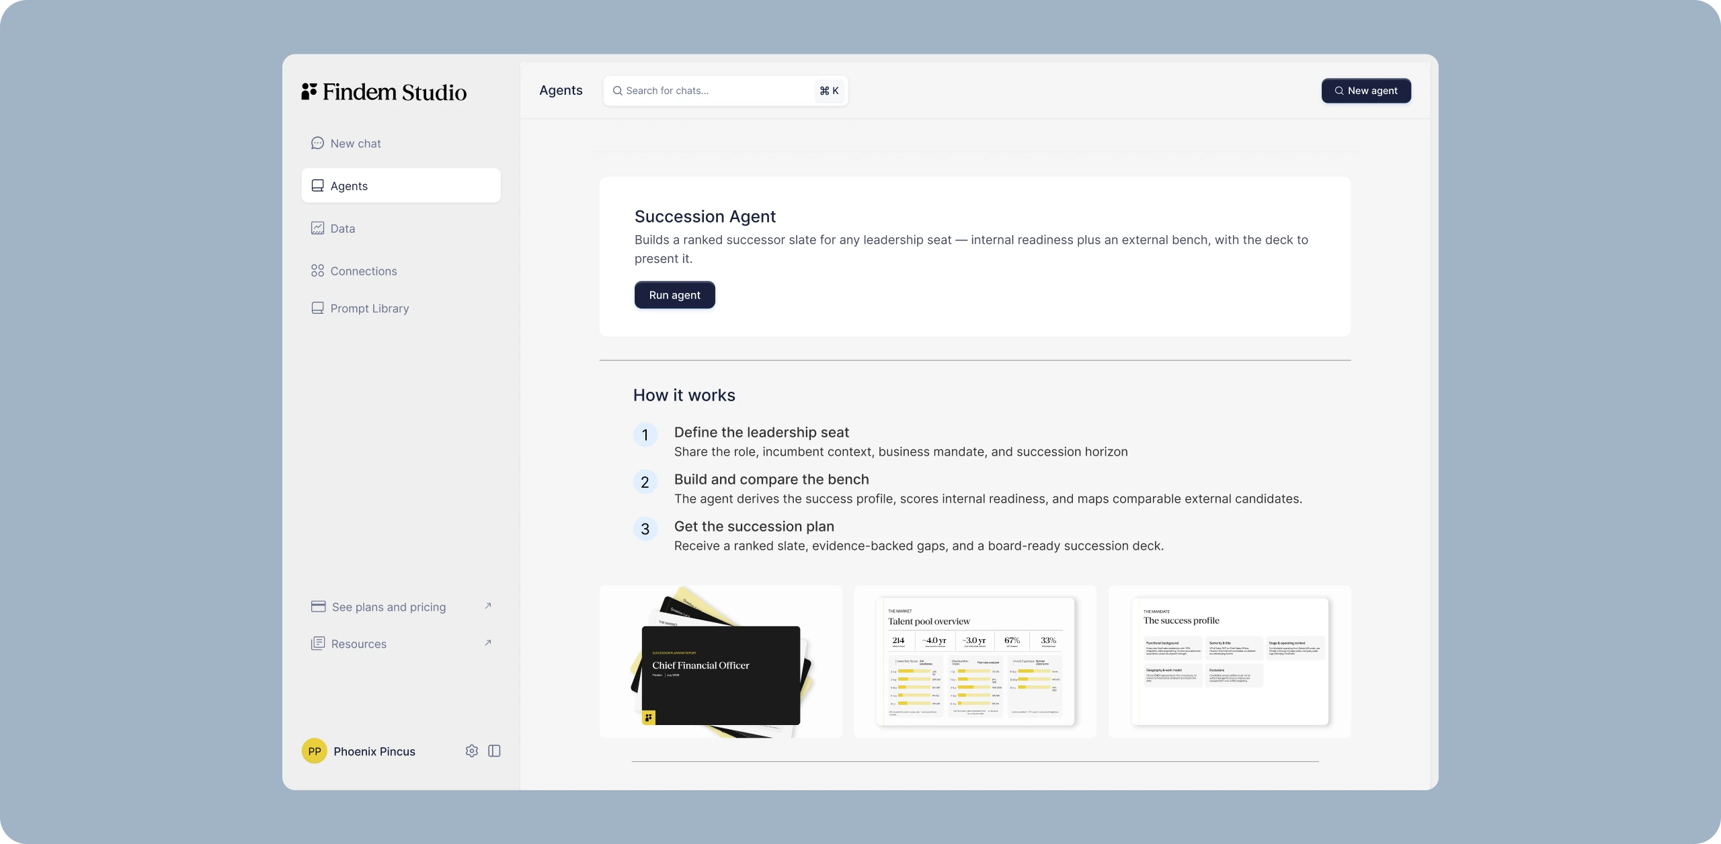1721x844 pixels.
Task: Click 'The agent derives the success profile' text
Action: pyautogui.click(x=988, y=499)
